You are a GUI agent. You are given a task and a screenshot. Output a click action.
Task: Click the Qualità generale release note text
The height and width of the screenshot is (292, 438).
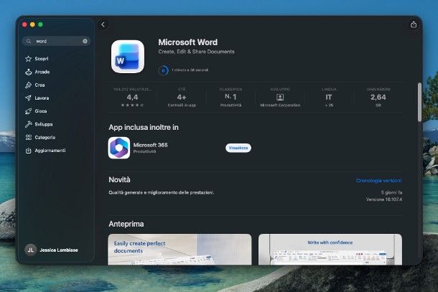tap(161, 192)
